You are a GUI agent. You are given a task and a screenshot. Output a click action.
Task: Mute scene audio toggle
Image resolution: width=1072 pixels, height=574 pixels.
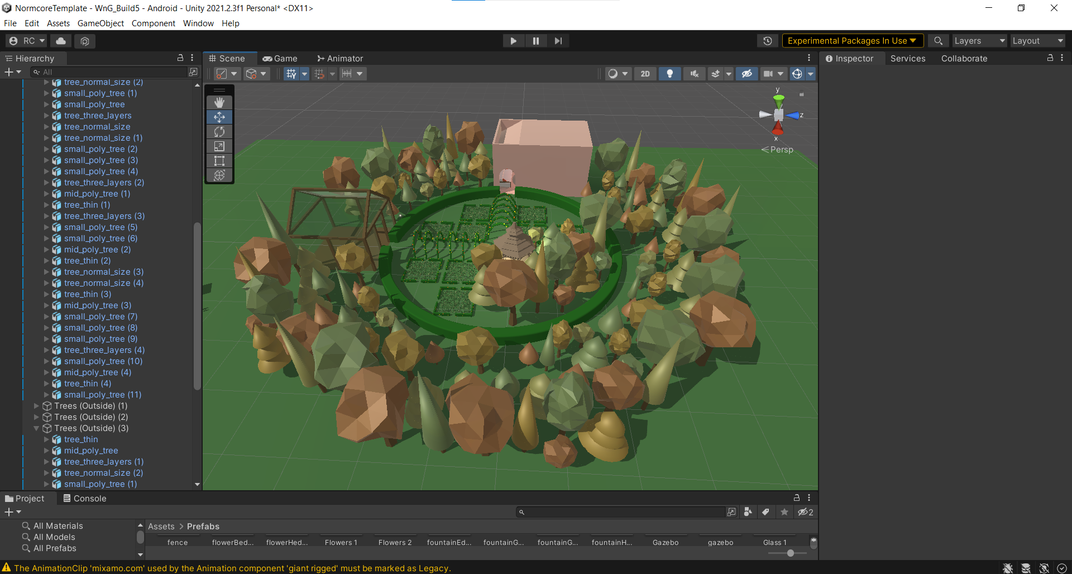coord(694,74)
